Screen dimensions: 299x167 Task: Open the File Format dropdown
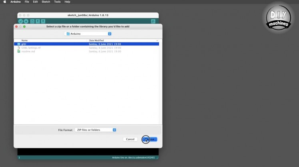tap(96, 130)
